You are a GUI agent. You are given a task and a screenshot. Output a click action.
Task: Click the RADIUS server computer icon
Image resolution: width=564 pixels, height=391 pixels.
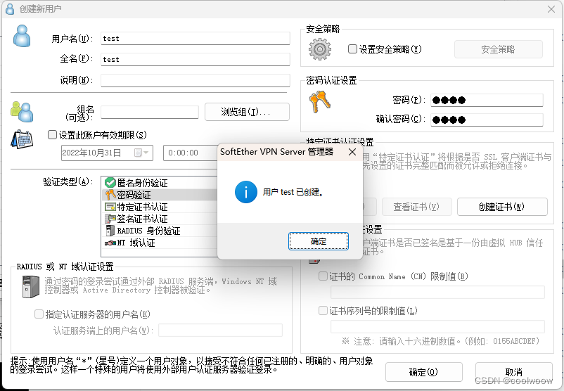click(x=30, y=286)
